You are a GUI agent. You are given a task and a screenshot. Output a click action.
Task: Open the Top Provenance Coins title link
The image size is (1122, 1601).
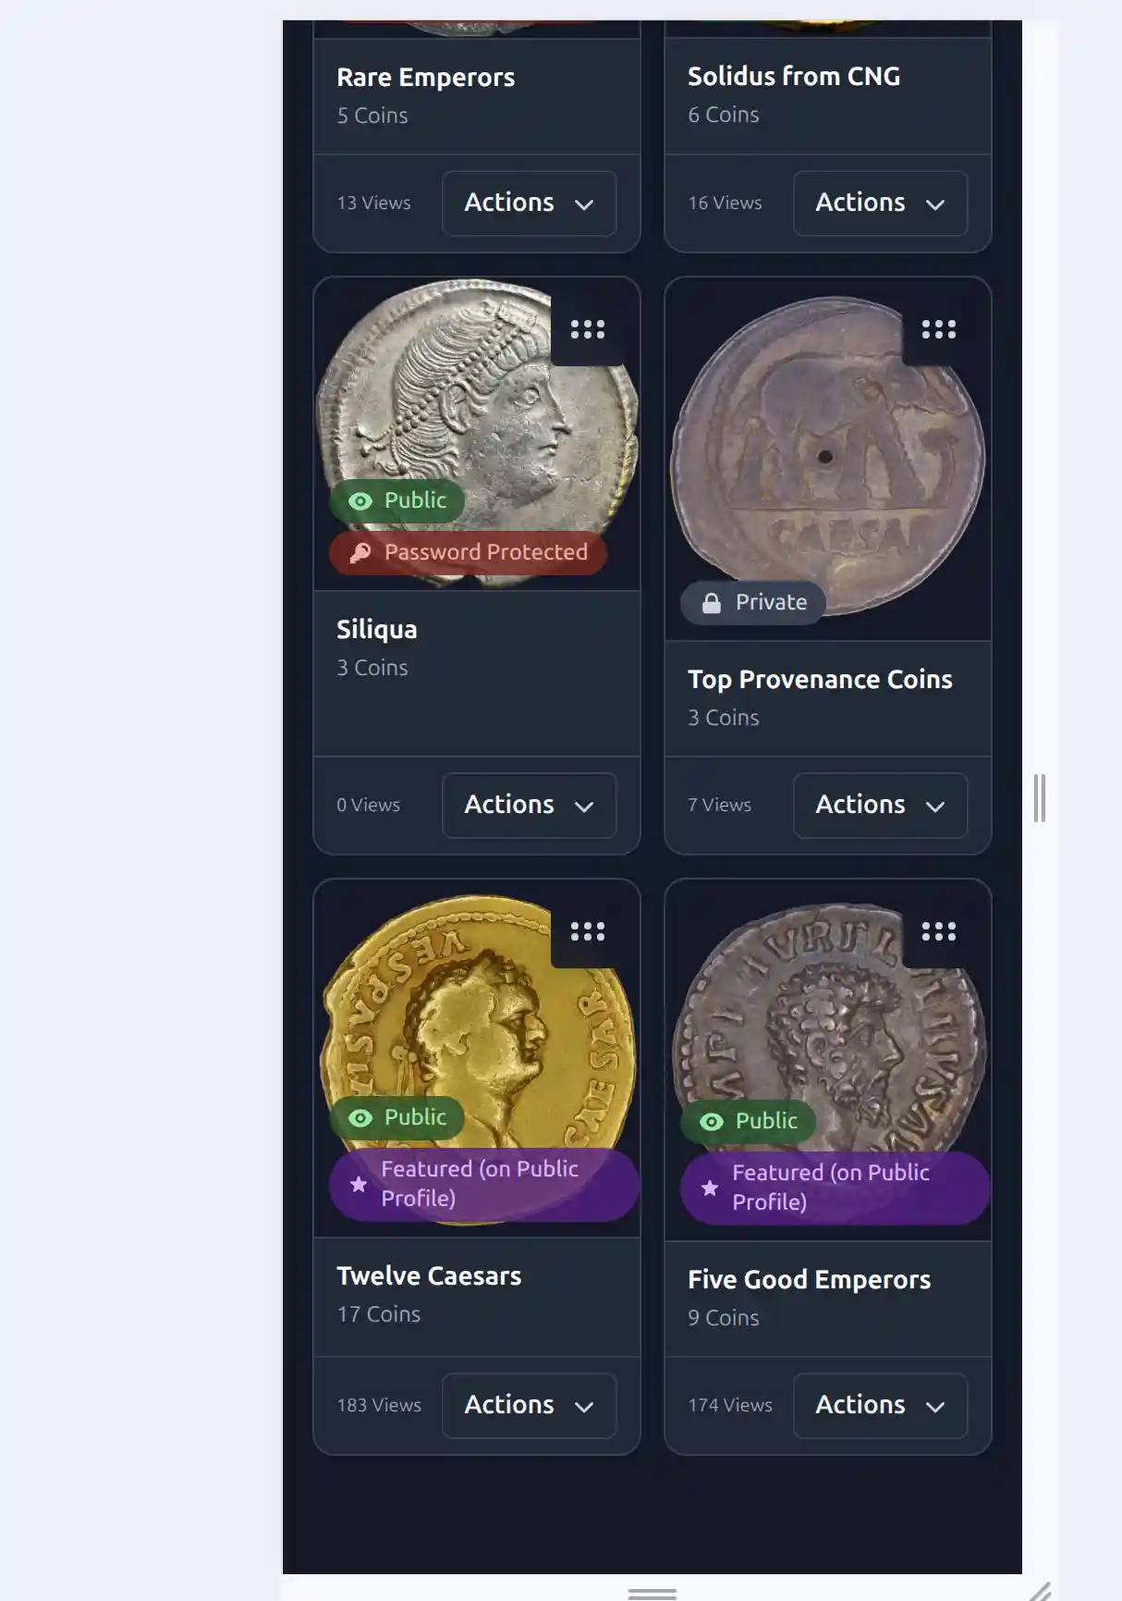820,680
